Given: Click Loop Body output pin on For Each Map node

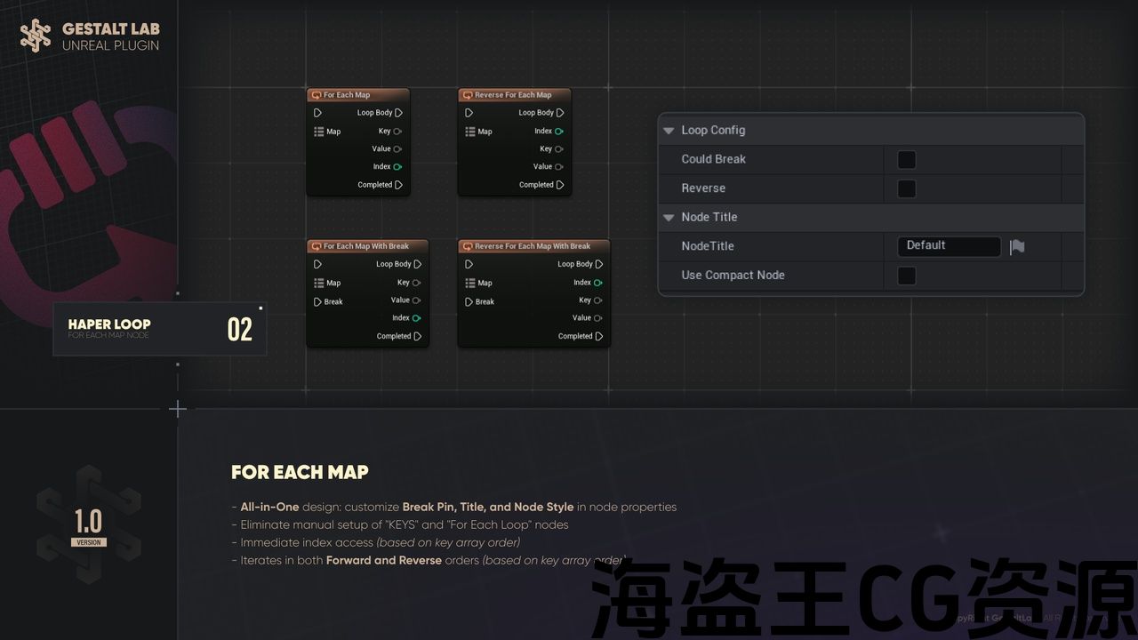Looking at the screenshot, I should click(x=398, y=113).
